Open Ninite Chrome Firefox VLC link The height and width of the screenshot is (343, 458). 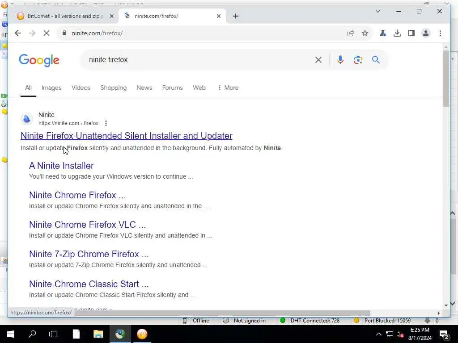click(x=87, y=225)
